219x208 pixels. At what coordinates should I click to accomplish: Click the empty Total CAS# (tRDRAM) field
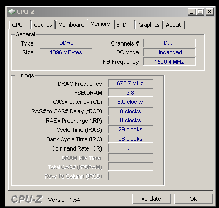(131, 167)
